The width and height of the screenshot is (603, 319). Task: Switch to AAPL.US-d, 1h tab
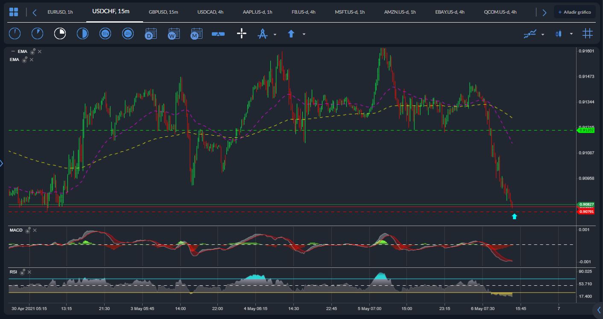click(x=258, y=12)
